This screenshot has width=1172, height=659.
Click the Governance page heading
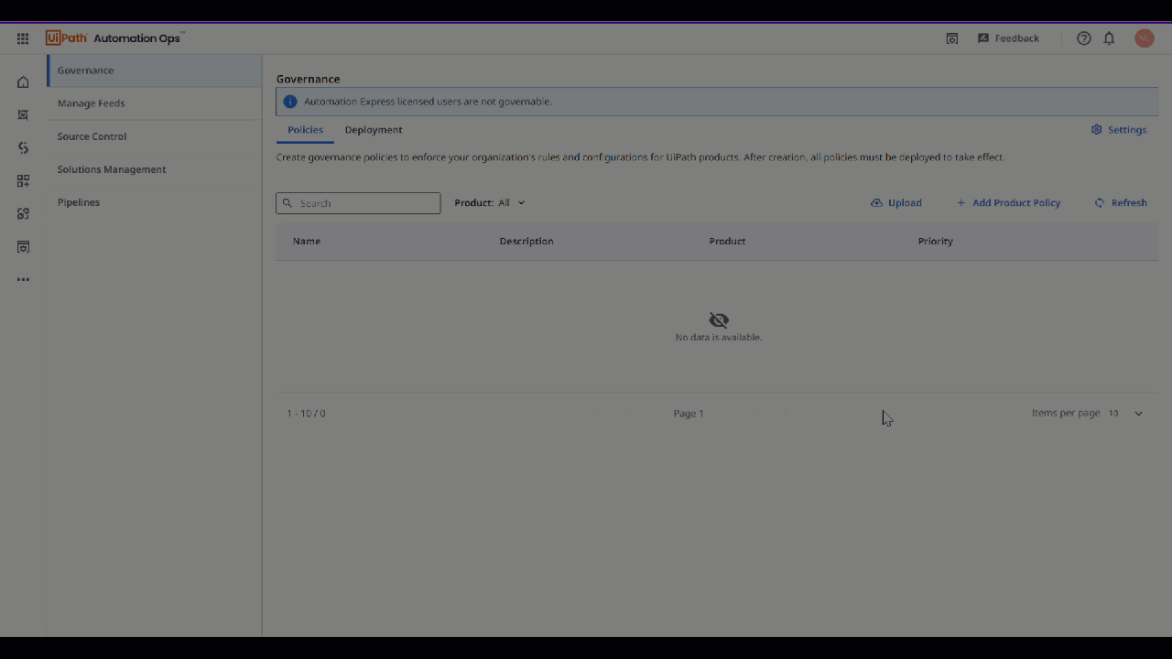(309, 80)
